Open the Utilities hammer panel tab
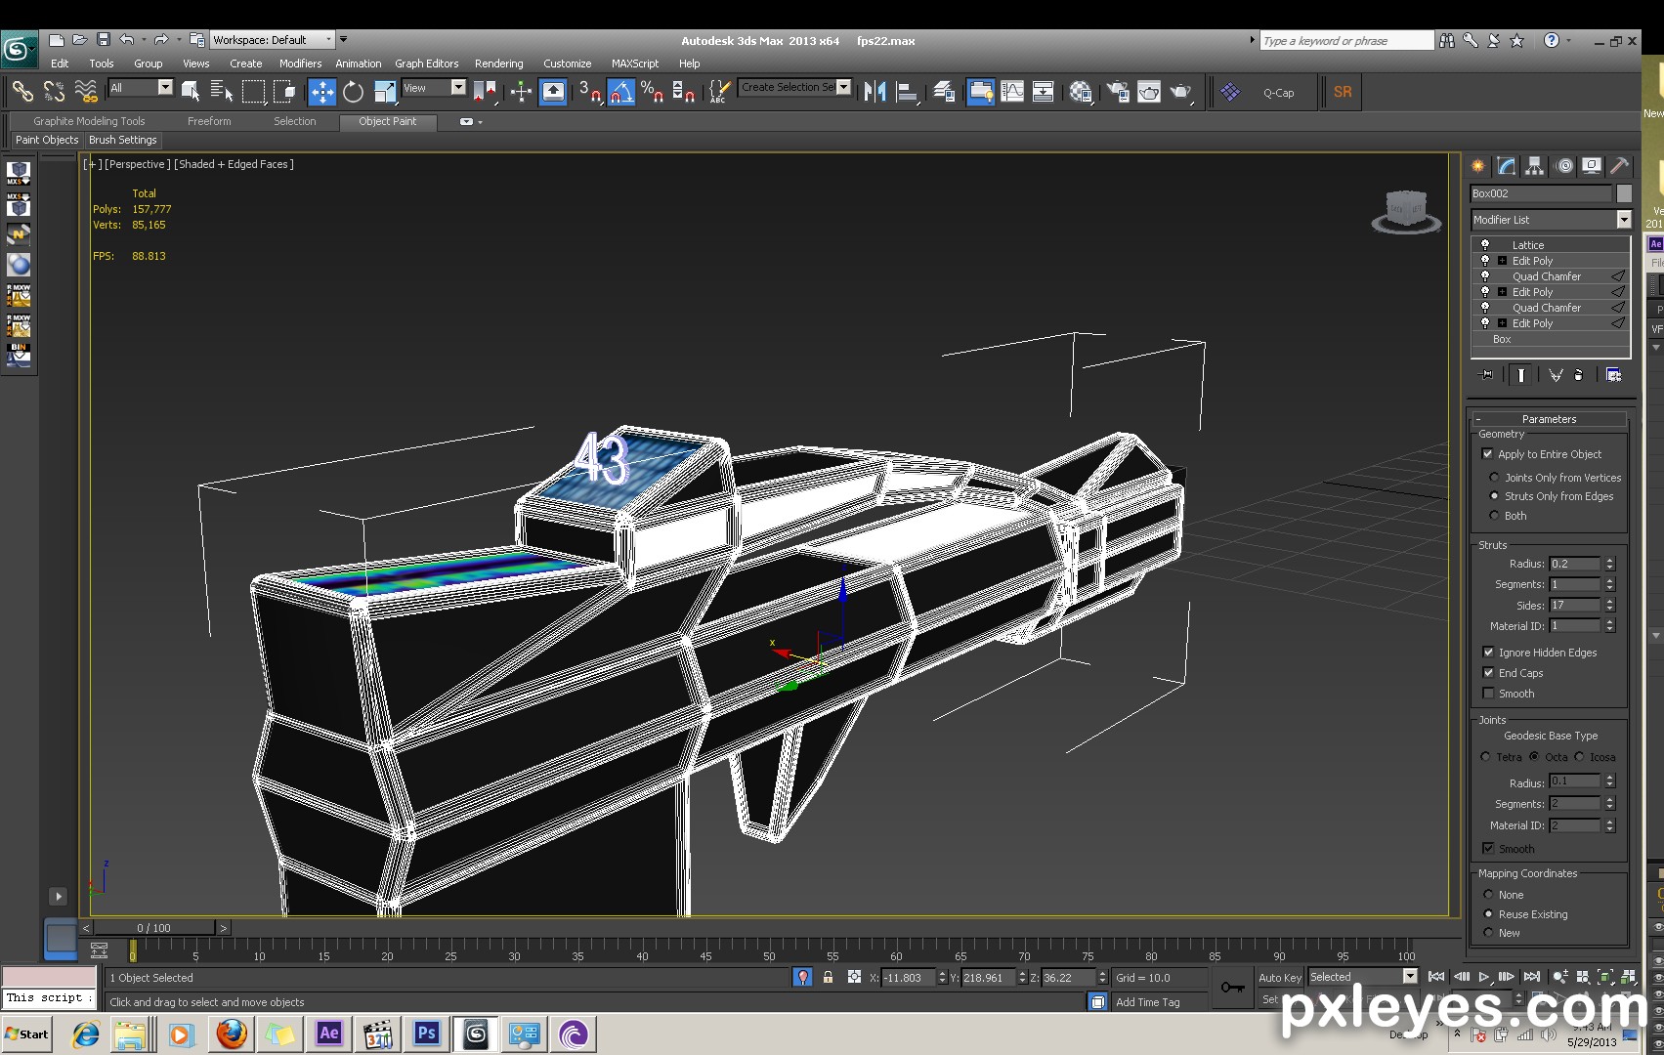The width and height of the screenshot is (1664, 1055). pyautogui.click(x=1620, y=166)
